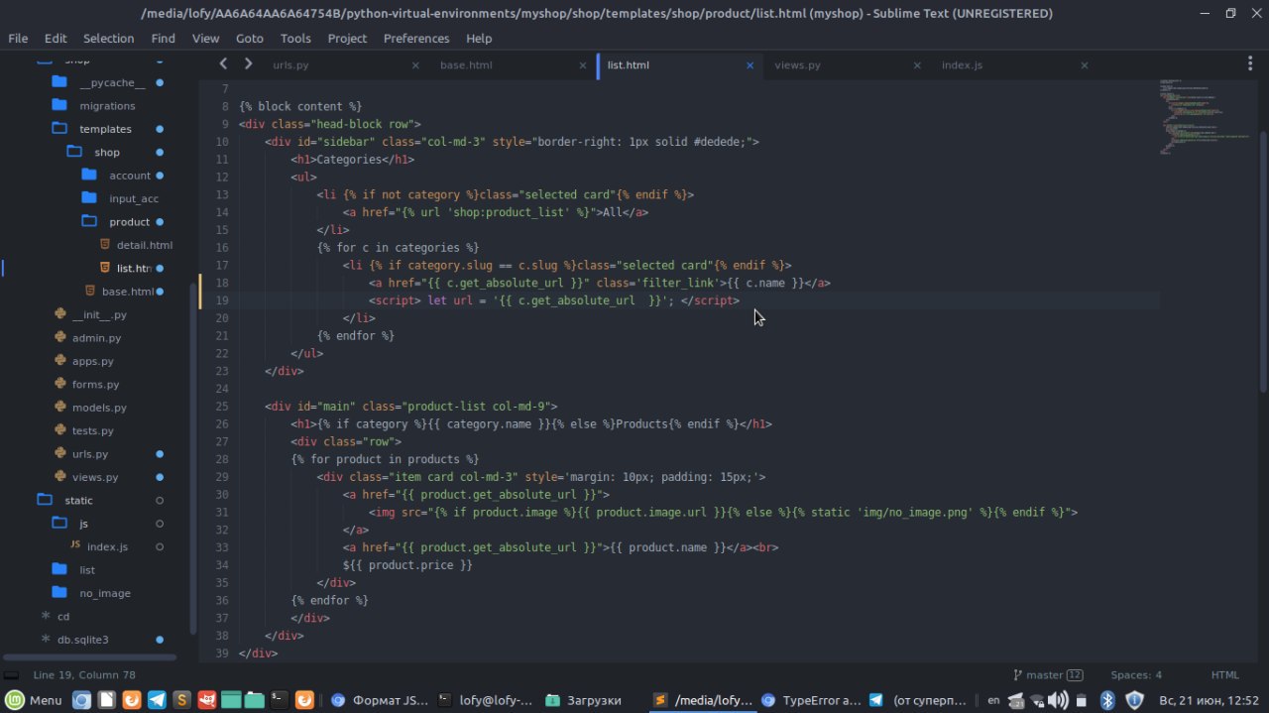This screenshot has height=713, width=1269.
Task: Collapse the static folder
Action: [78, 500]
